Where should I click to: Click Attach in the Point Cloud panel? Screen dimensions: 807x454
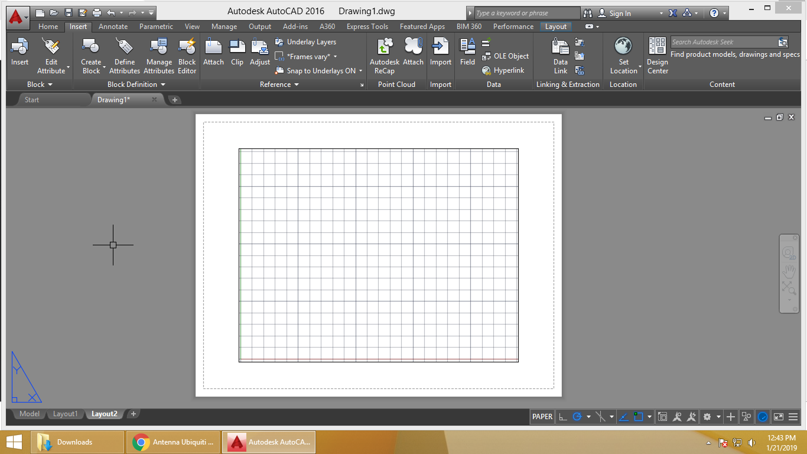click(413, 52)
